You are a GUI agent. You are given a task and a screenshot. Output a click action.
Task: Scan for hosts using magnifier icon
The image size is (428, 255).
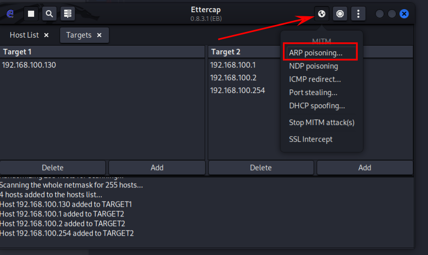(49, 14)
